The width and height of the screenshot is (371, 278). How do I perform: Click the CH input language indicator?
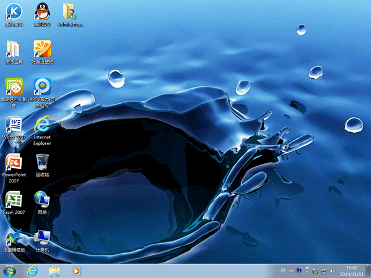283,270
